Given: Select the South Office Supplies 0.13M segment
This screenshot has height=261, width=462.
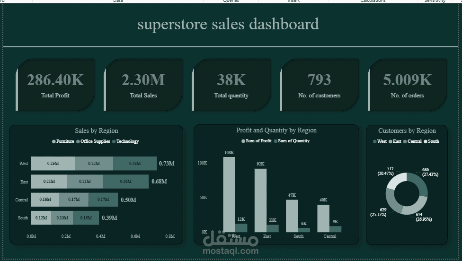Looking at the screenshot, I should click(x=62, y=218).
